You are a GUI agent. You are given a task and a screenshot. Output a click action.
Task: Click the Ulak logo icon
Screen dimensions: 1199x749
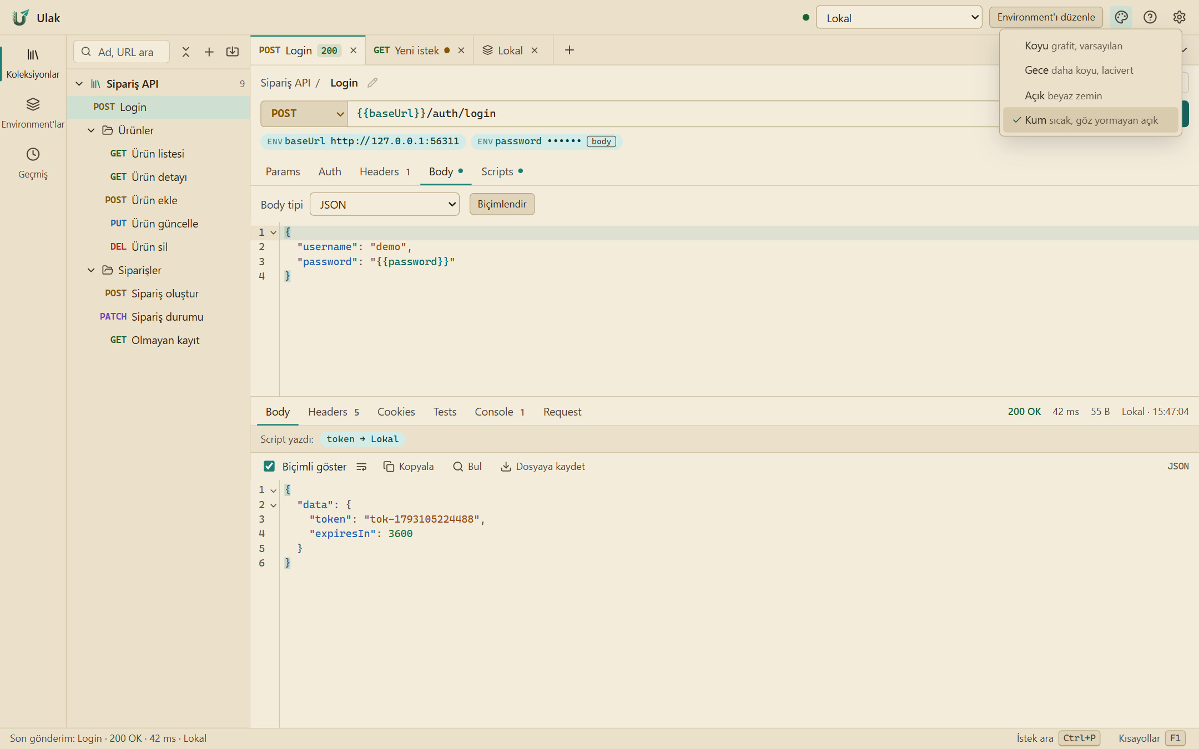coord(21,18)
